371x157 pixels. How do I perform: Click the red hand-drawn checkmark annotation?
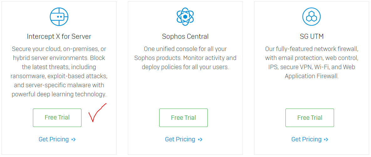pyautogui.click(x=97, y=112)
